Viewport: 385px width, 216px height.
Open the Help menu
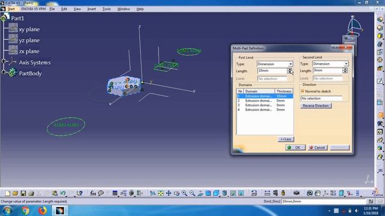tap(140, 9)
